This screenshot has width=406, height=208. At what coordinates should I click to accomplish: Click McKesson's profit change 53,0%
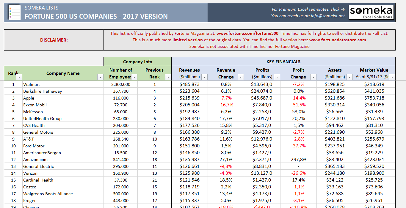pyautogui.click(x=298, y=112)
